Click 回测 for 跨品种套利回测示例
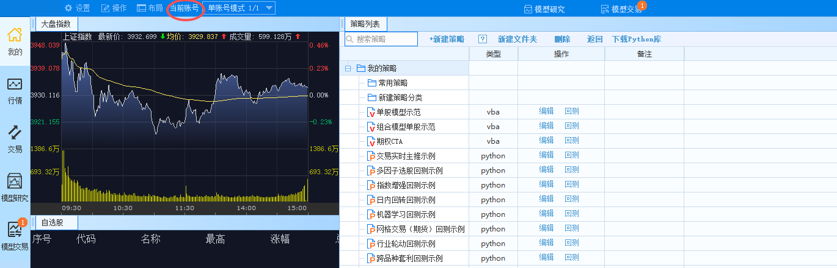 click(572, 257)
